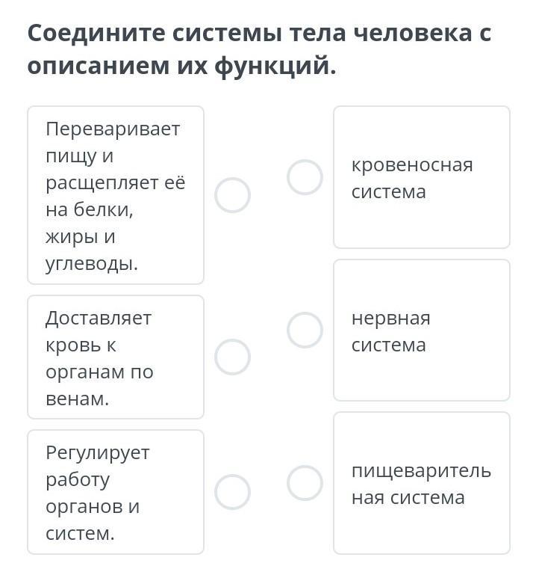Click the words 'жиры и углеводы' in first card
This screenshot has height=578, width=533.
pyautogui.click(x=91, y=250)
